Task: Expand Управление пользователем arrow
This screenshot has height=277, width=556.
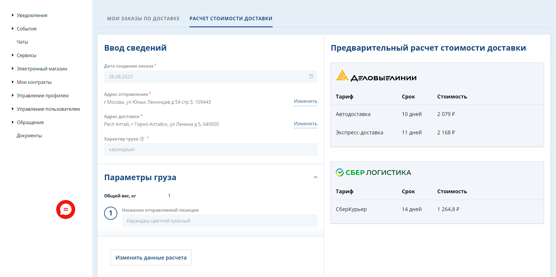Action: point(13,109)
